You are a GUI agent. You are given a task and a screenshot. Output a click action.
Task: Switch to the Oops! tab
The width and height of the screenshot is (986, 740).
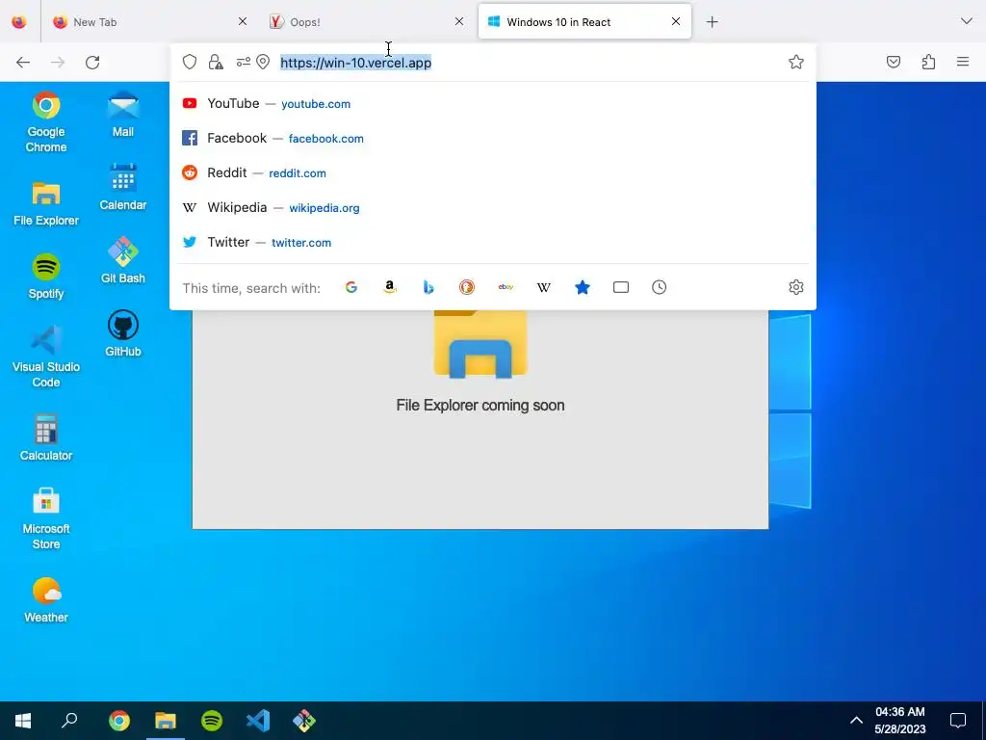click(x=368, y=22)
